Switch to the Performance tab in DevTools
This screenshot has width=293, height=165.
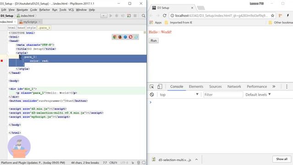tap(257, 87)
